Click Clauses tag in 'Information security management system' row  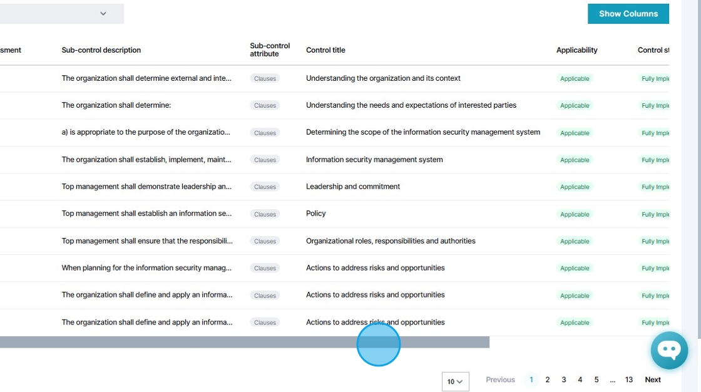265,160
